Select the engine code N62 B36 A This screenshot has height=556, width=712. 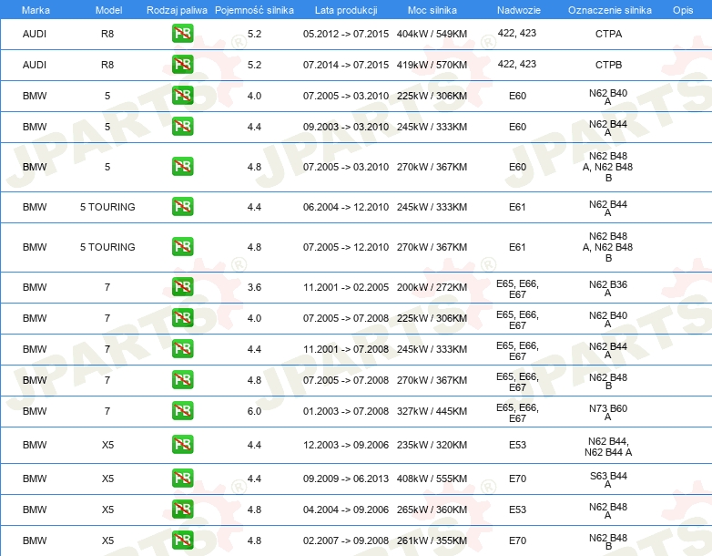click(608, 288)
